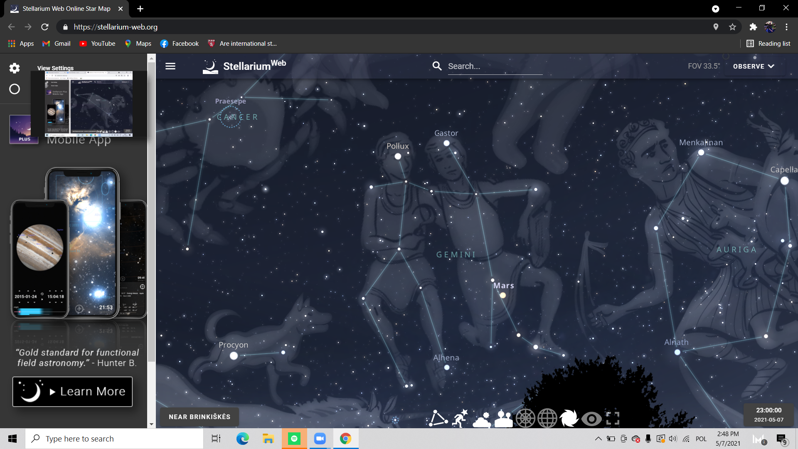Image resolution: width=798 pixels, height=449 pixels.
Task: Click the Learn More button
Action: click(x=72, y=392)
